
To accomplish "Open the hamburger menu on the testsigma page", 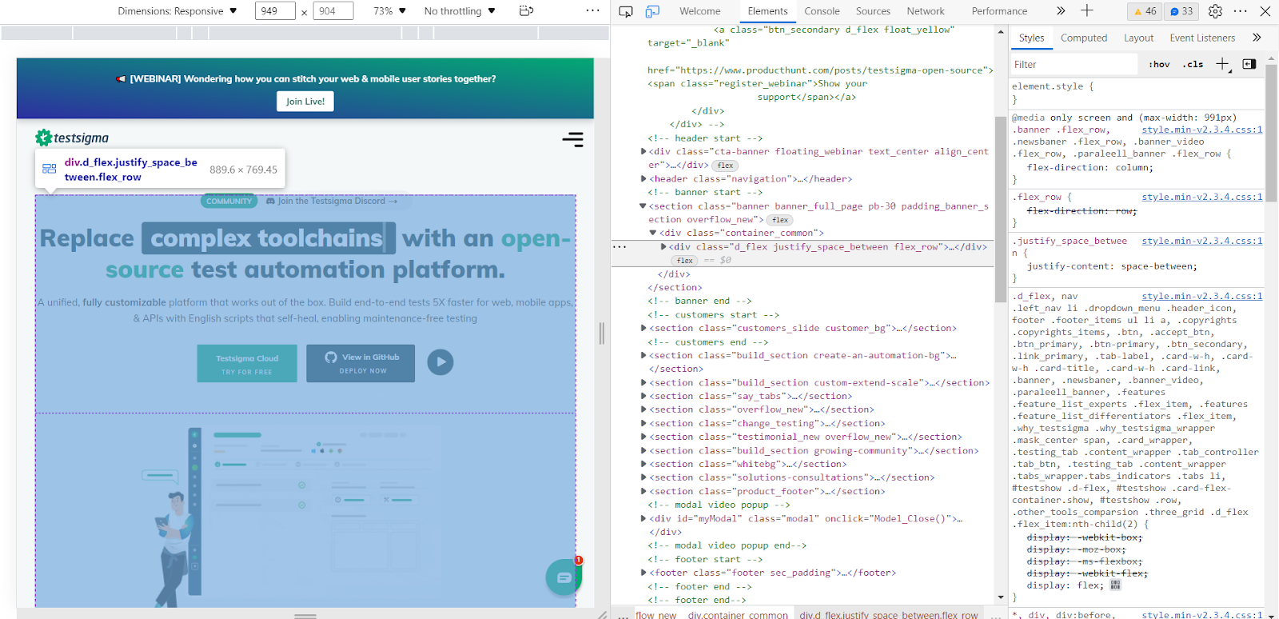I will [x=572, y=140].
